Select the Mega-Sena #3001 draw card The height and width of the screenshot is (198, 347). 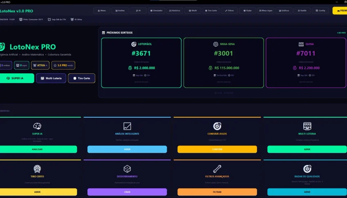click(x=224, y=63)
